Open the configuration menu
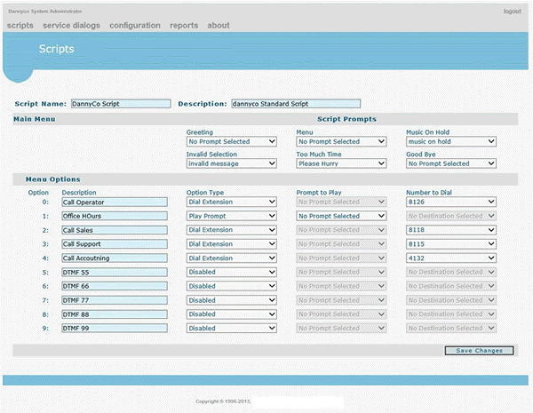Image resolution: width=533 pixels, height=413 pixels. coord(135,26)
